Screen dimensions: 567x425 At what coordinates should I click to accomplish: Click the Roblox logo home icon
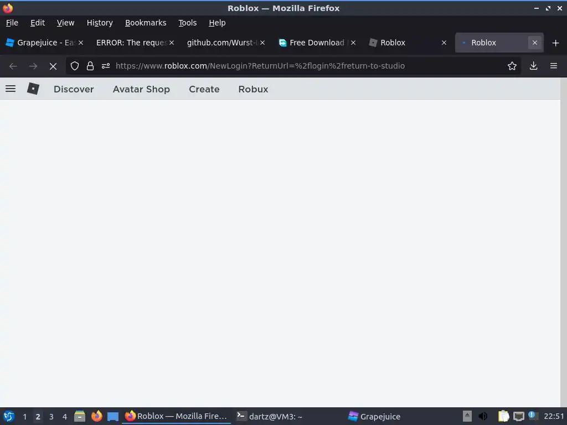point(33,89)
